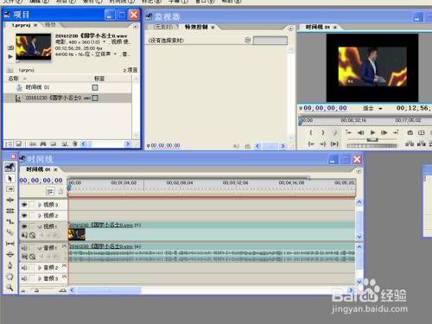Expand the 音频 3 track triangle
Viewport: 432px width, 324px height.
pyautogui.click(x=40, y=278)
